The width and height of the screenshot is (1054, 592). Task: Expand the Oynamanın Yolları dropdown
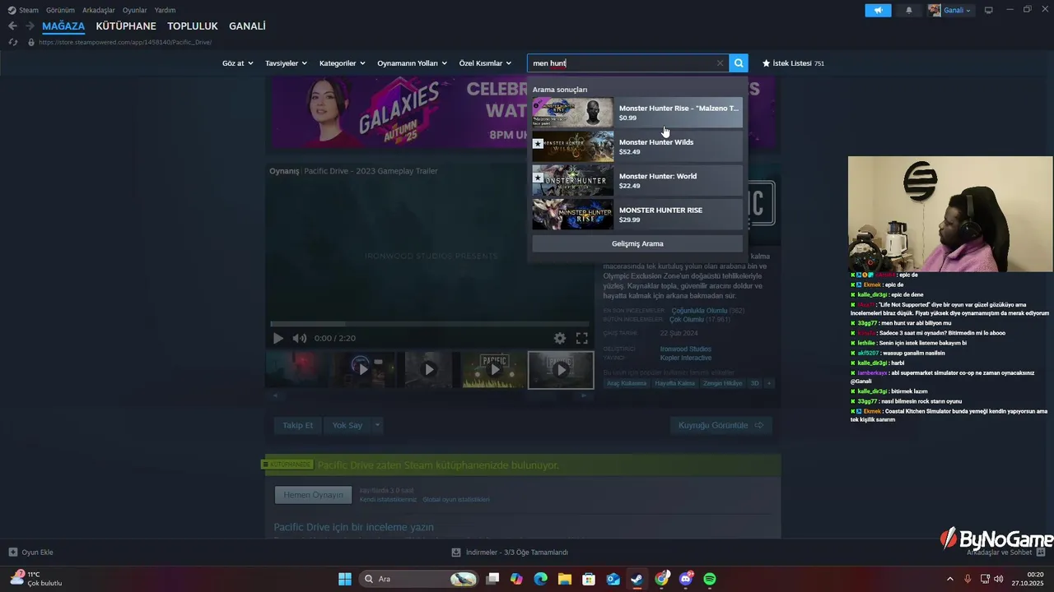[412, 63]
